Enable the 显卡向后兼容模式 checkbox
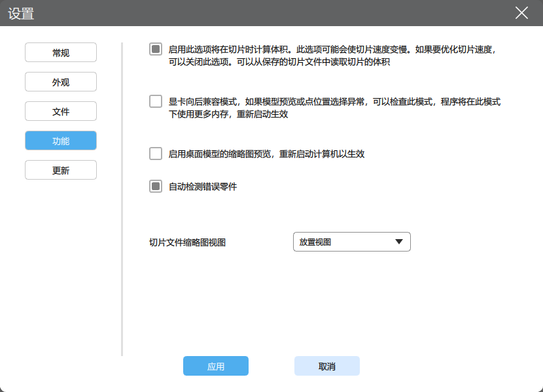The image size is (543, 392). click(x=156, y=101)
